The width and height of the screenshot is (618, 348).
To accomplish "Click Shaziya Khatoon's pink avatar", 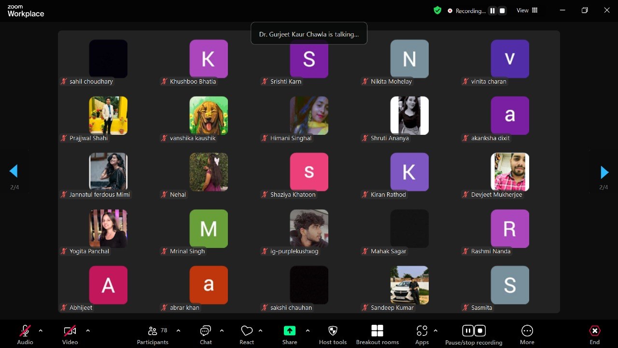I will tap(309, 172).
